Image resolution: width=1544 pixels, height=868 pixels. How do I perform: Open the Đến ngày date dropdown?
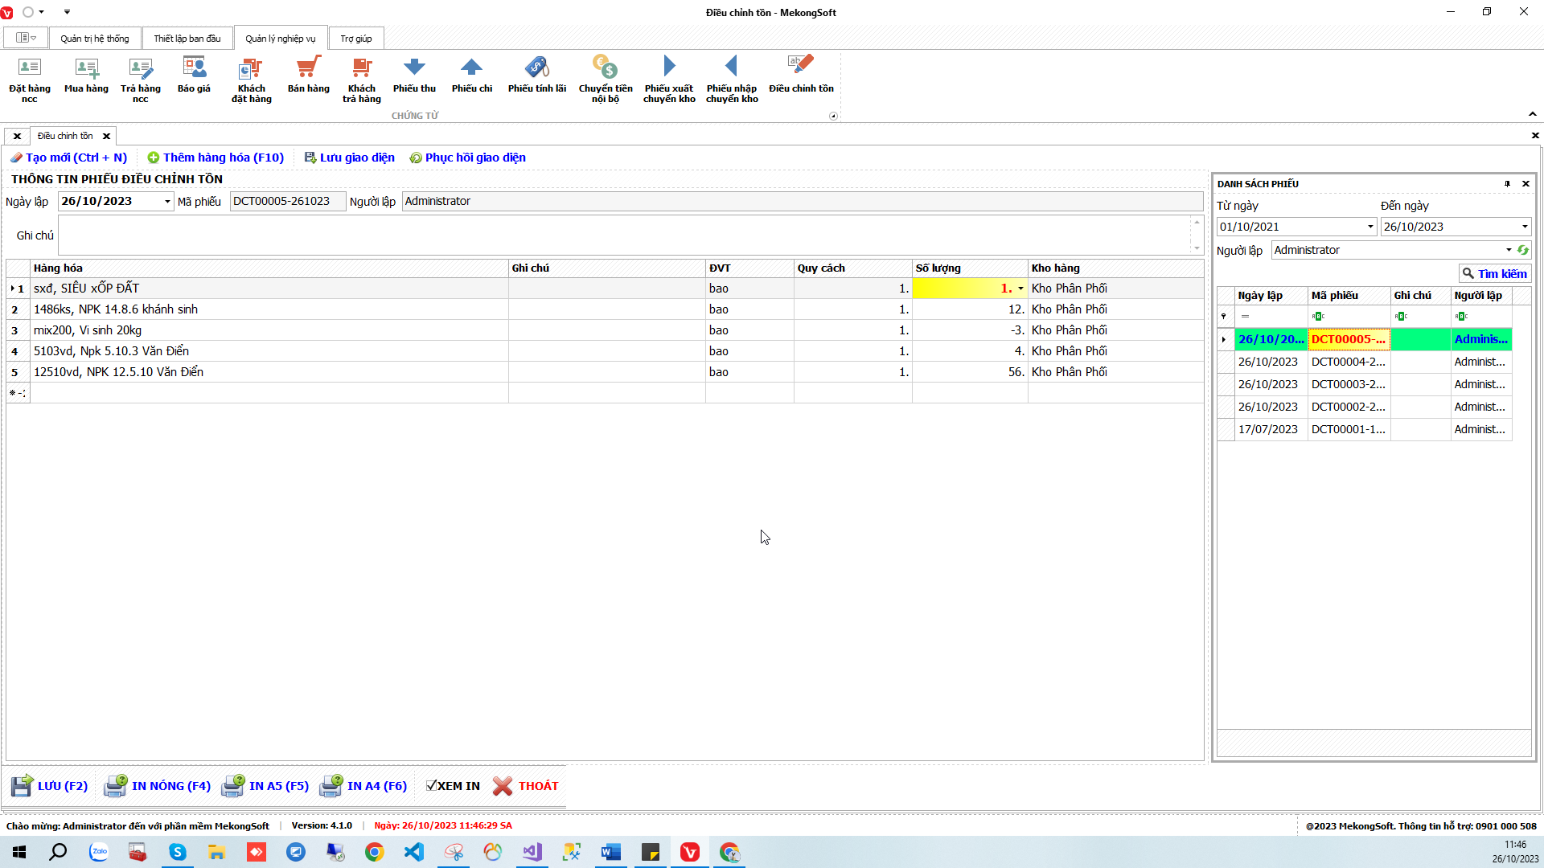point(1524,227)
